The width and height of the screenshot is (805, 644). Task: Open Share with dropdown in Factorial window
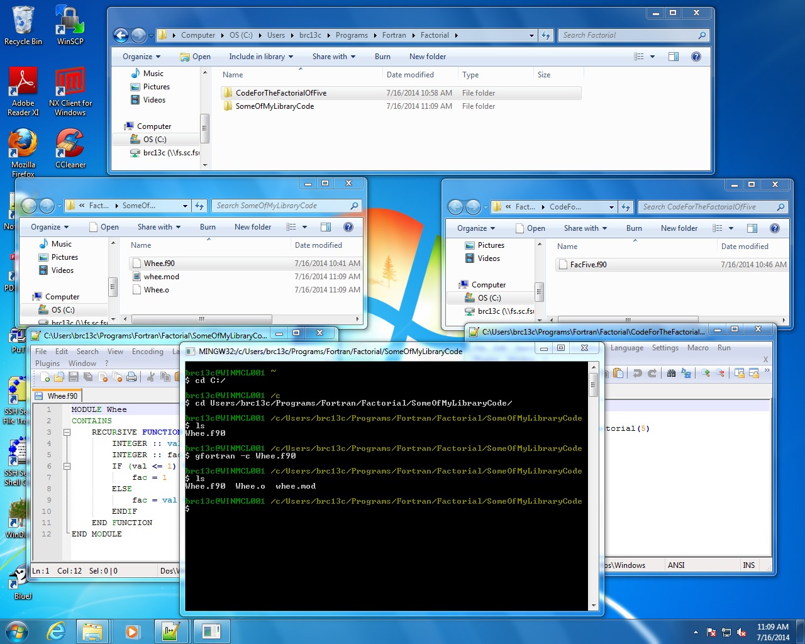pyautogui.click(x=334, y=57)
